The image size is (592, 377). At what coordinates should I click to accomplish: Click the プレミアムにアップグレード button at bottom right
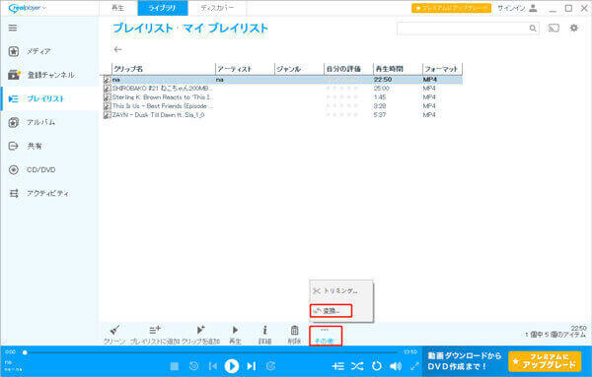pos(545,361)
